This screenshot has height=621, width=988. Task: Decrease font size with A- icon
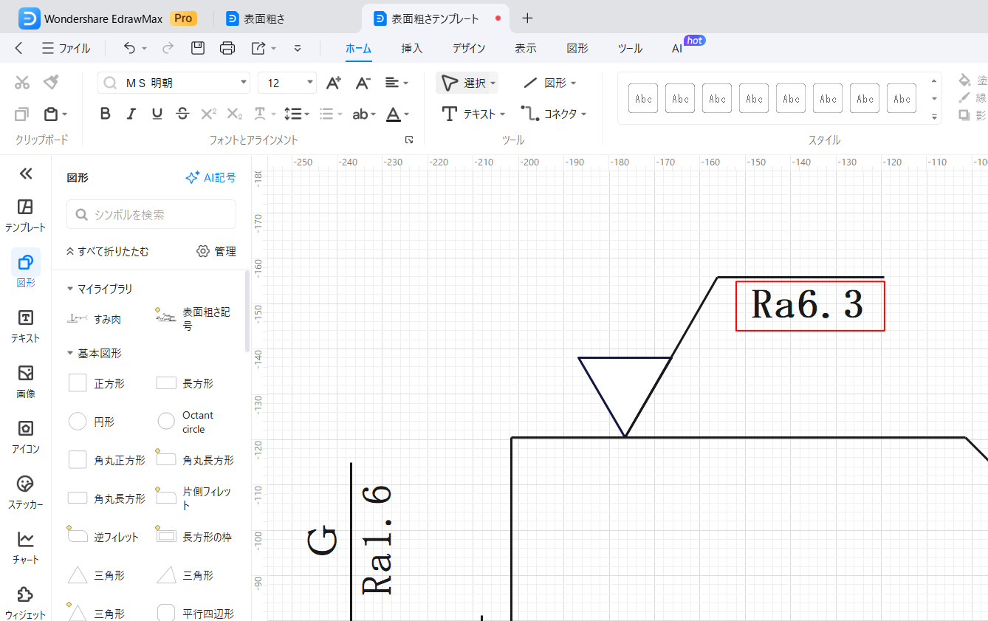coord(363,83)
